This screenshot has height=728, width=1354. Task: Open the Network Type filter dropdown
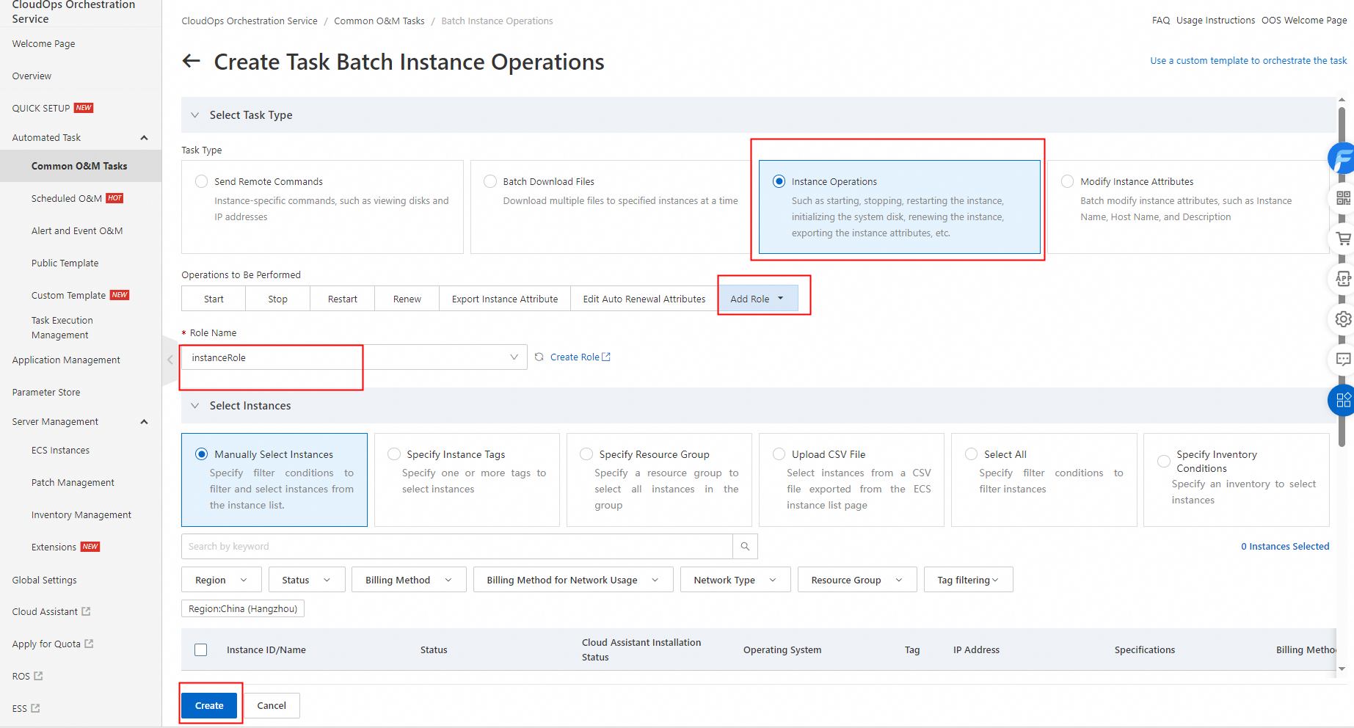[x=735, y=580]
